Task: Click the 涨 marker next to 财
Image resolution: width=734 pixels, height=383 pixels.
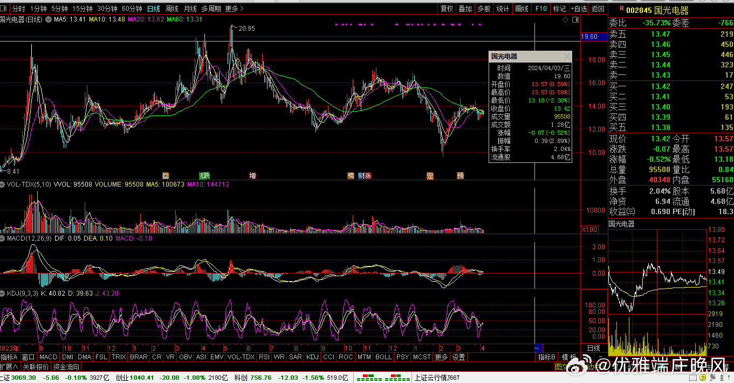Action: (368, 175)
